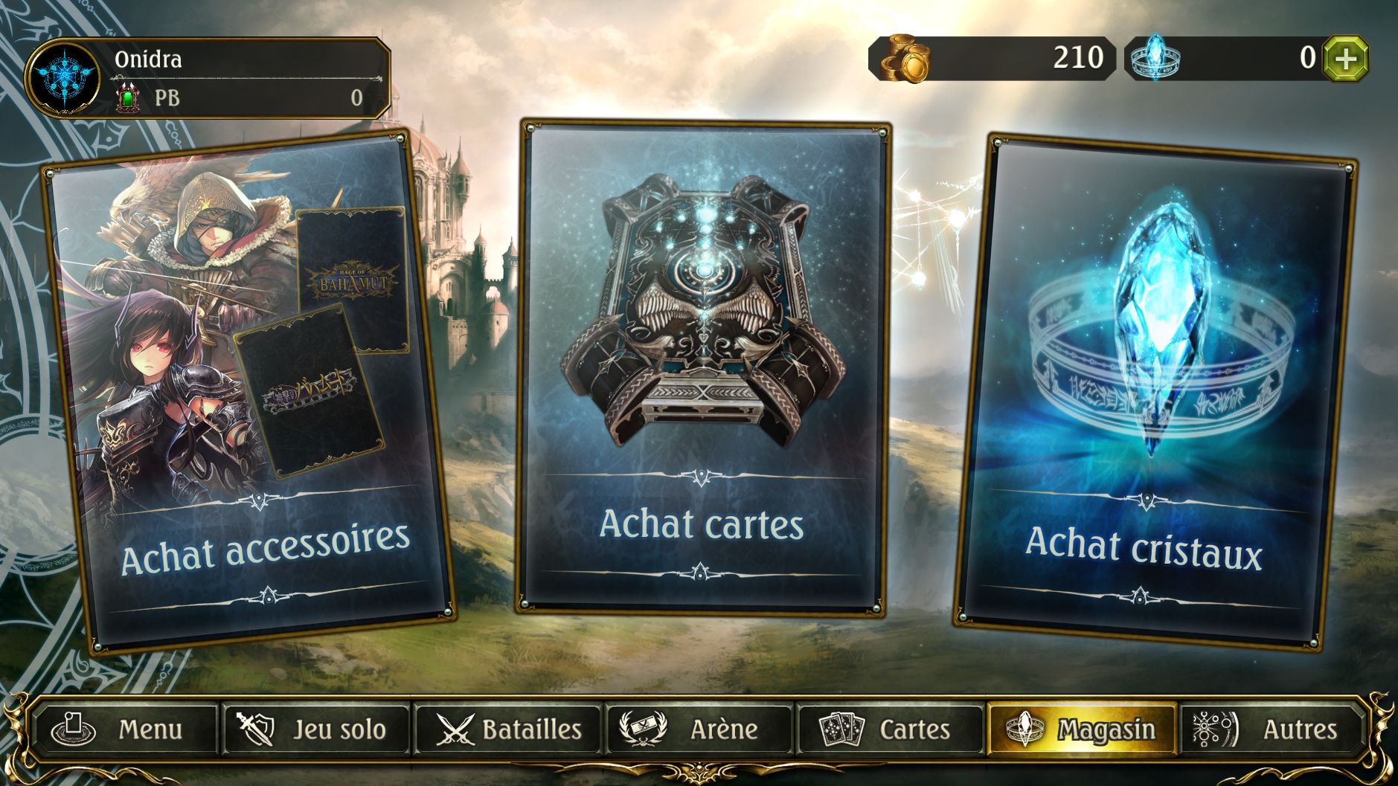1398x786 pixels.
Task: Click the Onidra player emblem avatar
Action: (62, 78)
